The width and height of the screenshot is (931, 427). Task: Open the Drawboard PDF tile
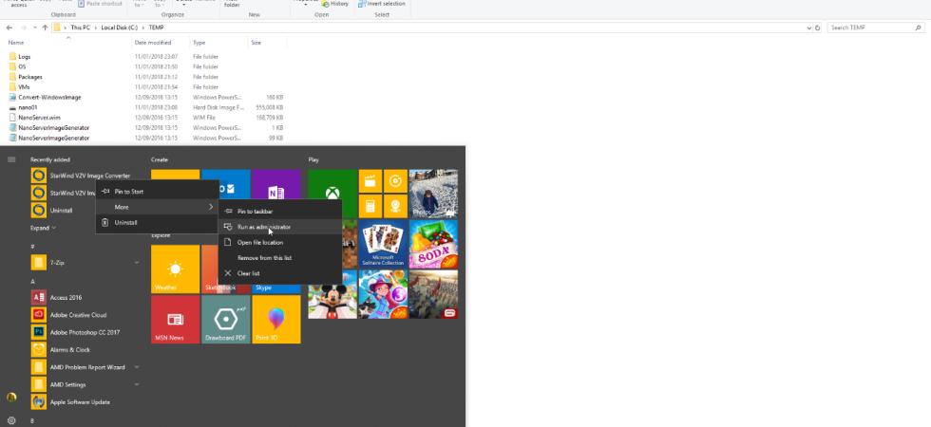point(226,319)
